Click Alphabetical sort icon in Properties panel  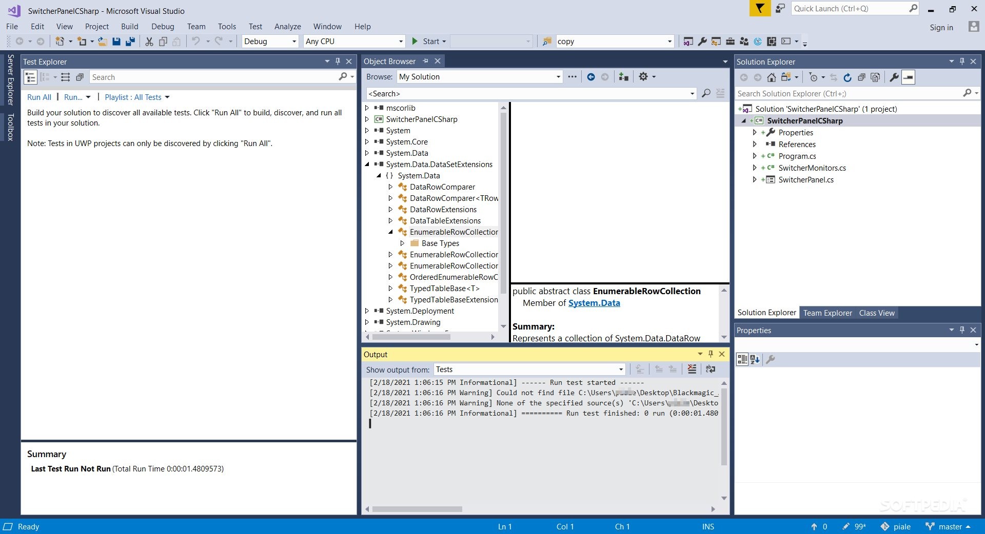coord(755,359)
